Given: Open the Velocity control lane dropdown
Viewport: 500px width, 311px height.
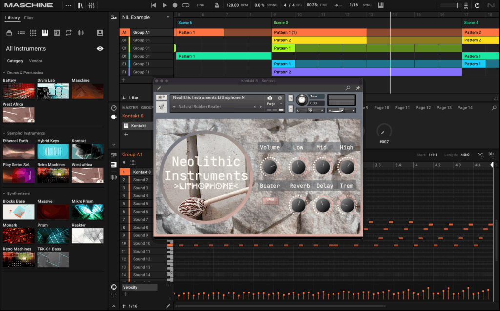Looking at the screenshot, I should click(140, 287).
